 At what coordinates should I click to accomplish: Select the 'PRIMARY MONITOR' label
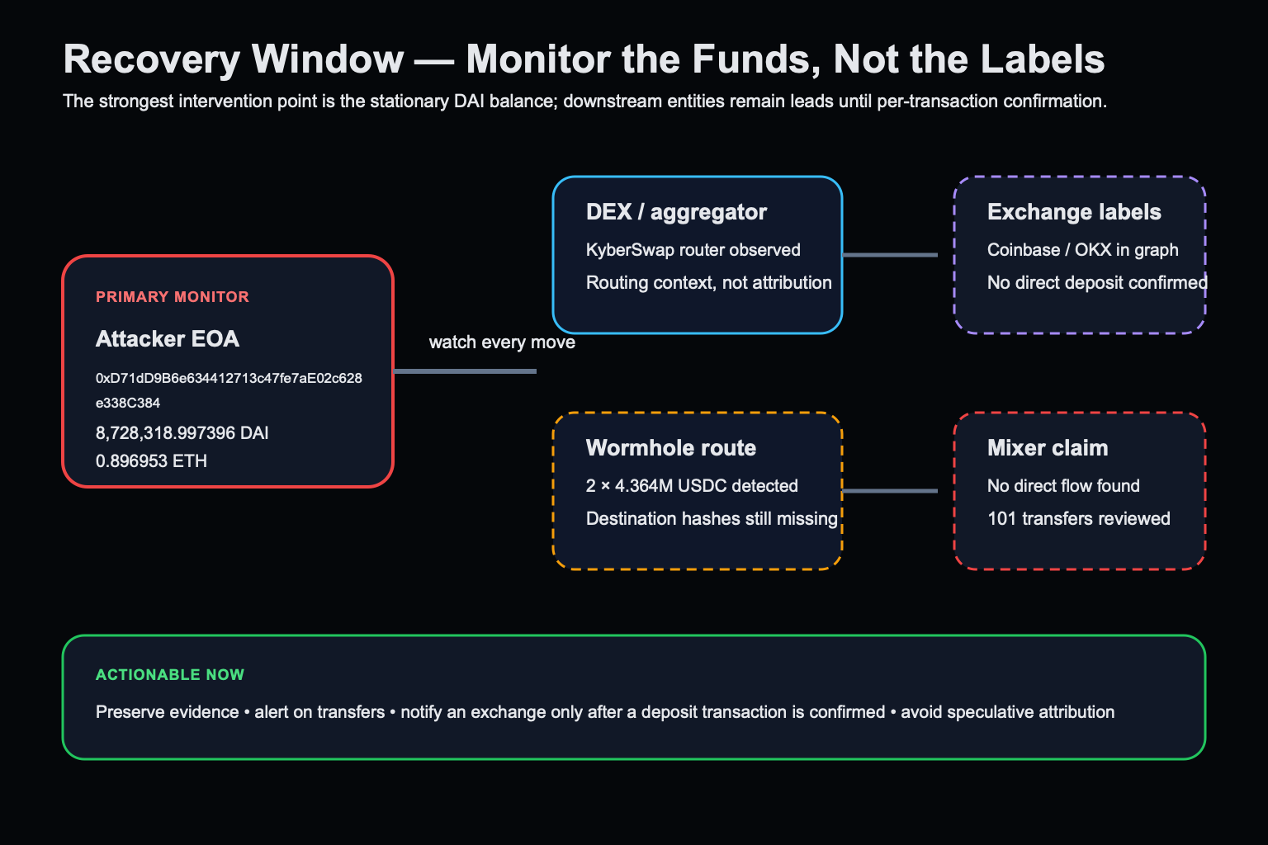(x=173, y=297)
